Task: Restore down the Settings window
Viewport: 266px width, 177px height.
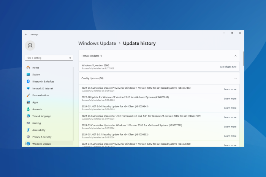Action: (232, 33)
